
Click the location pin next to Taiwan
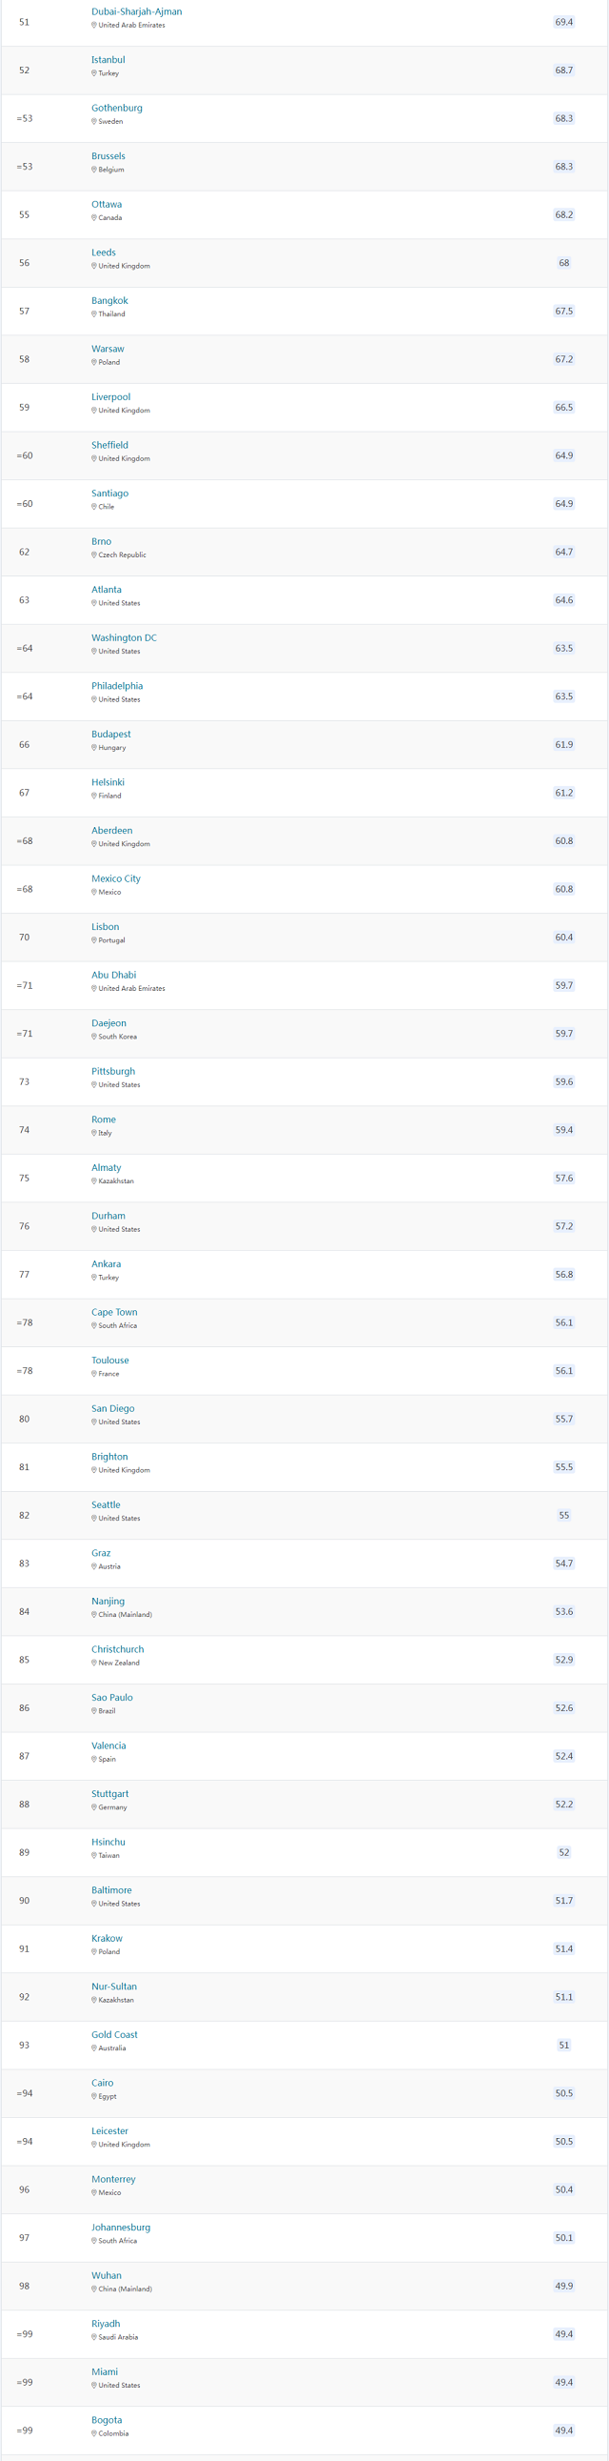(x=93, y=1855)
